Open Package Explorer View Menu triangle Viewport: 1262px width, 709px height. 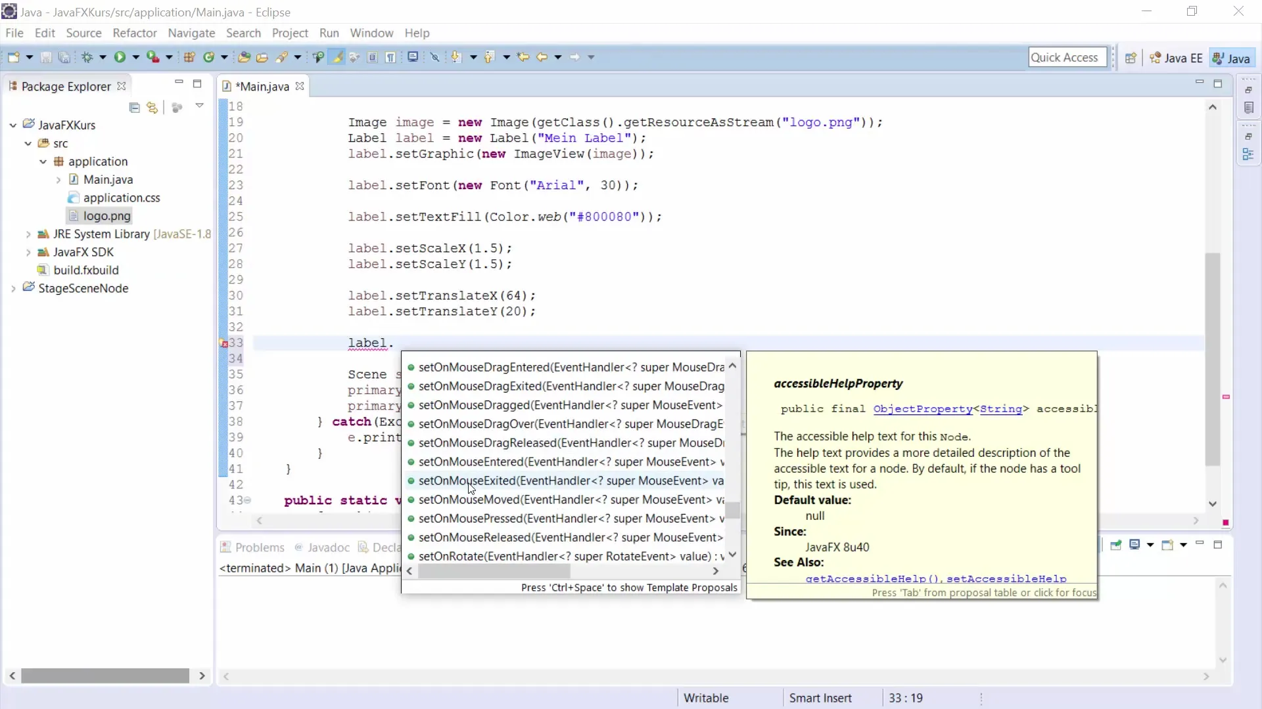point(199,106)
